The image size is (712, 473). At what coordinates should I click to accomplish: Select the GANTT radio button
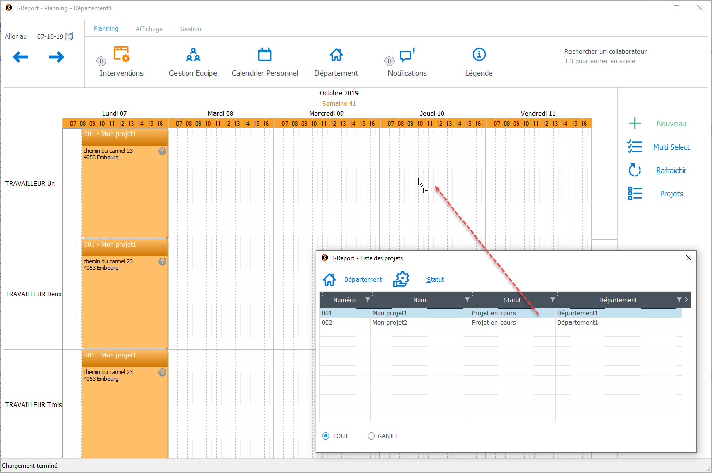[x=371, y=436]
